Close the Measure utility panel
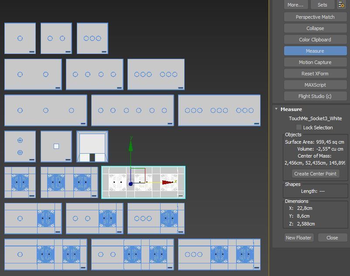This screenshot has width=350, height=276. point(332,238)
